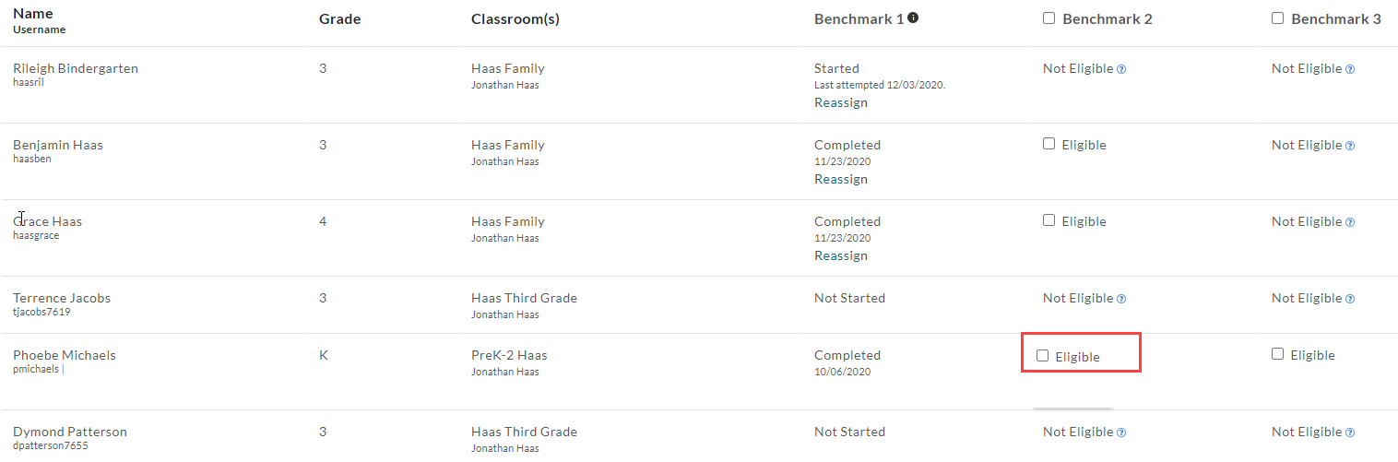Image resolution: width=1398 pixels, height=462 pixels.
Task: Reassign Benchmark 1 for Rileigh Bindergarten
Action: 841,103
